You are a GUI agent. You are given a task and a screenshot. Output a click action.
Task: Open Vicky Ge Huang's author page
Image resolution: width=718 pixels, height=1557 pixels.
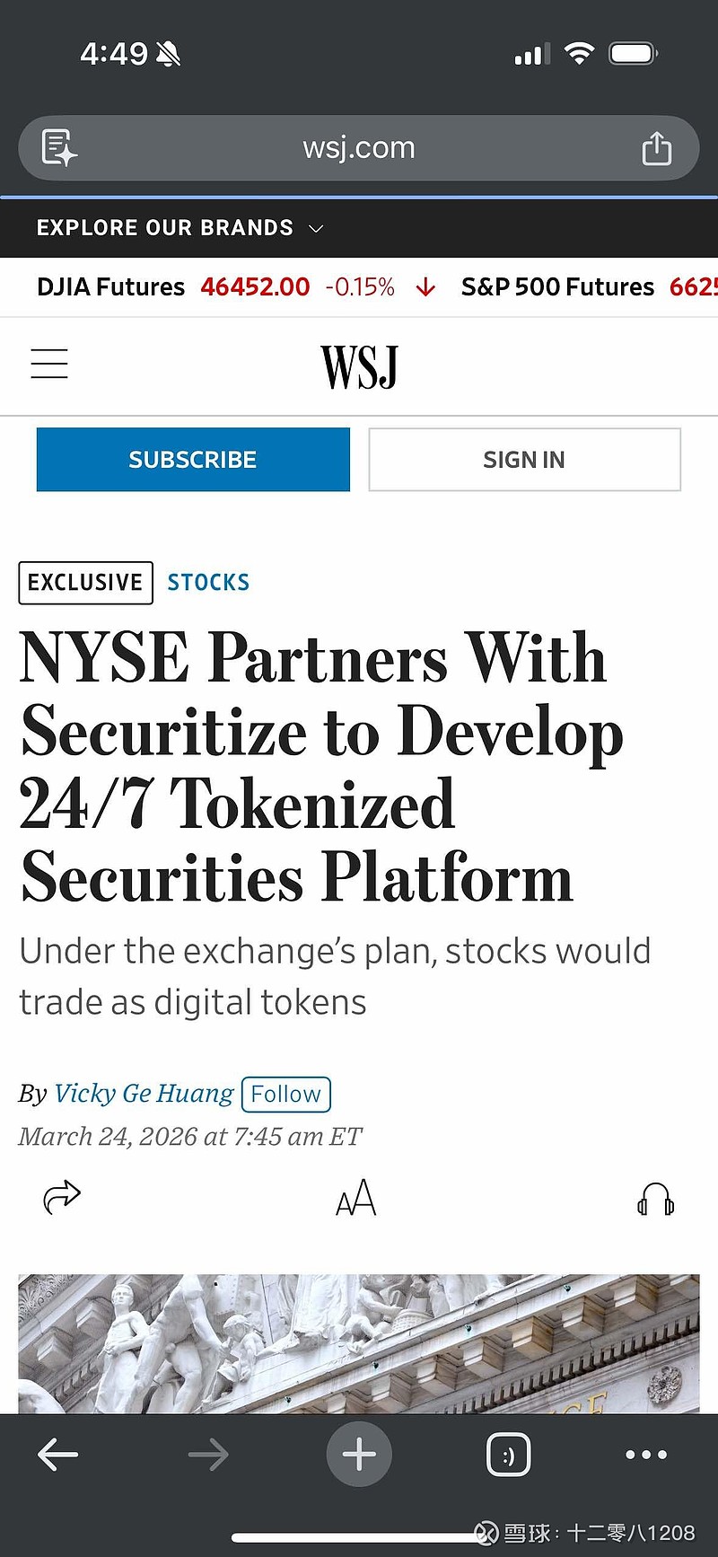[x=144, y=1094]
